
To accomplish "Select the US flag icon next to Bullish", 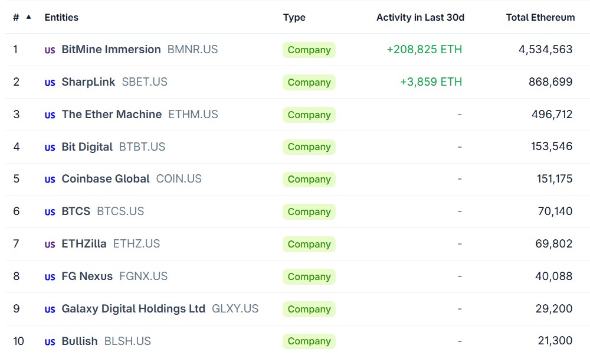I will pos(50,341).
